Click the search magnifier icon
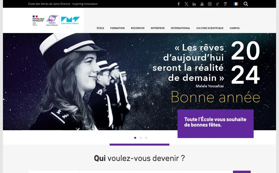The width and height of the screenshot is (279, 173). [x=246, y=4]
